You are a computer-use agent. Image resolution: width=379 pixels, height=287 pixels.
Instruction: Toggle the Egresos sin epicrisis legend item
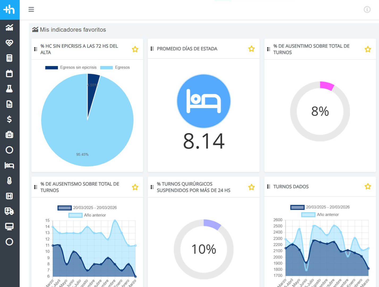(71, 67)
